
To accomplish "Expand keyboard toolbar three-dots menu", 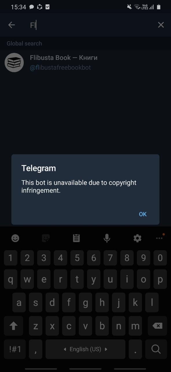I will (159, 238).
